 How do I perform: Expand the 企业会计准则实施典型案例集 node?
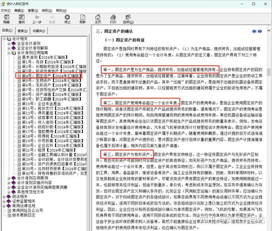(9, 188)
